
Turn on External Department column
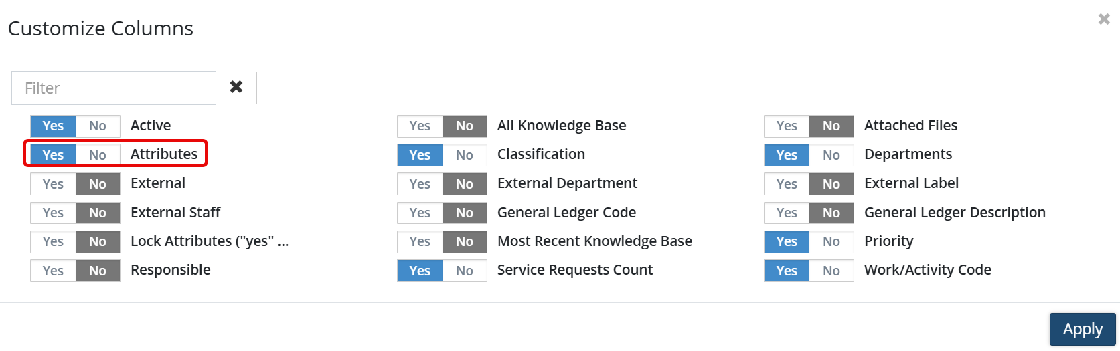(420, 184)
